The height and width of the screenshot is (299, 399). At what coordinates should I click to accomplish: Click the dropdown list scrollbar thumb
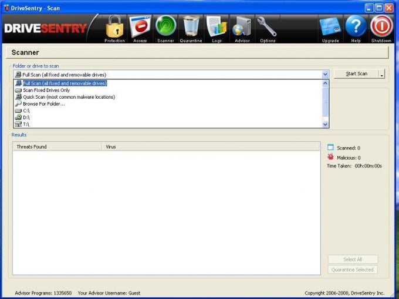tap(325, 102)
